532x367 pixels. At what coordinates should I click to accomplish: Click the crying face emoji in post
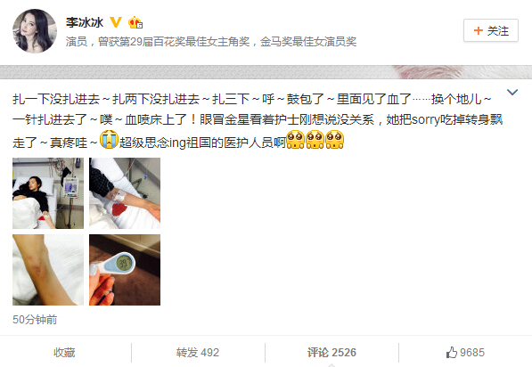[x=109, y=140]
